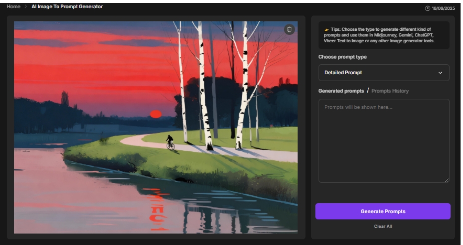Screen dimensions: 463x245
Task: Click the pointing hand emoji in Tips
Action: click(x=327, y=29)
